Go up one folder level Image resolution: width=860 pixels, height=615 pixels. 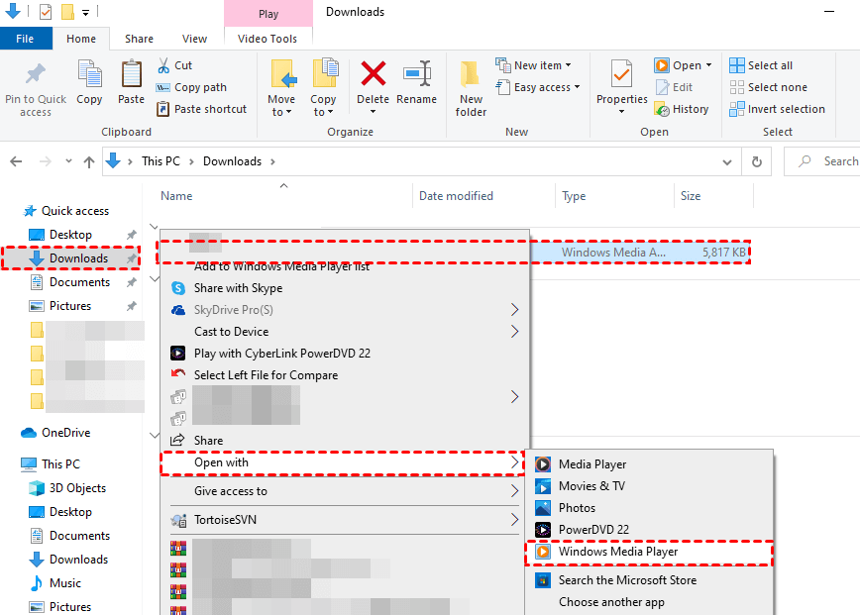click(x=89, y=161)
